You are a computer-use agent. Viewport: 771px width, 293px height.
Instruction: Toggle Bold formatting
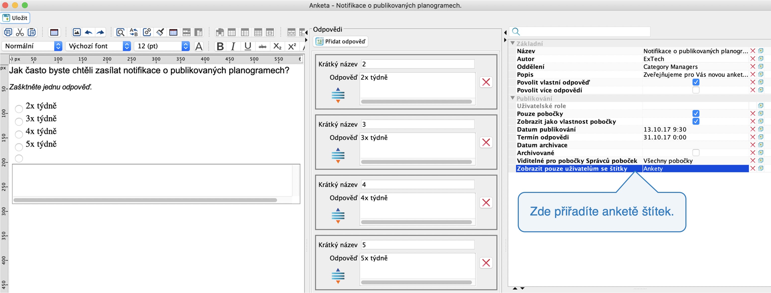[x=220, y=46]
